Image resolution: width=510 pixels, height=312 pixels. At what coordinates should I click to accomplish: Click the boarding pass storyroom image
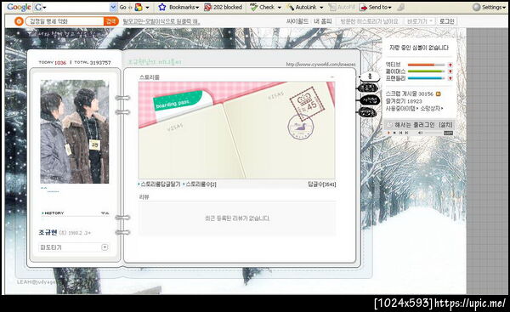[236, 130]
